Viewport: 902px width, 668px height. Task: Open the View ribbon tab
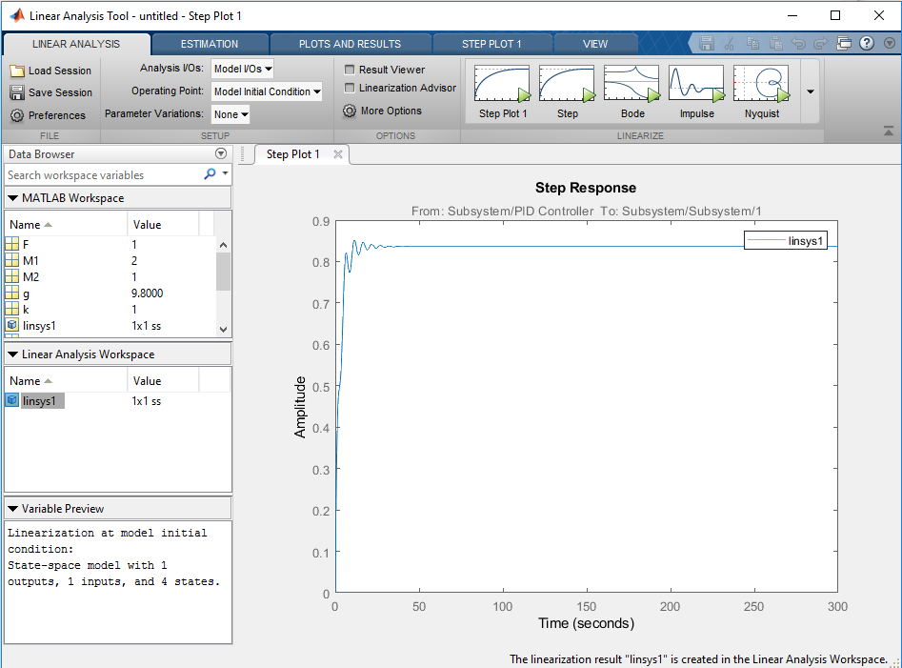(594, 44)
